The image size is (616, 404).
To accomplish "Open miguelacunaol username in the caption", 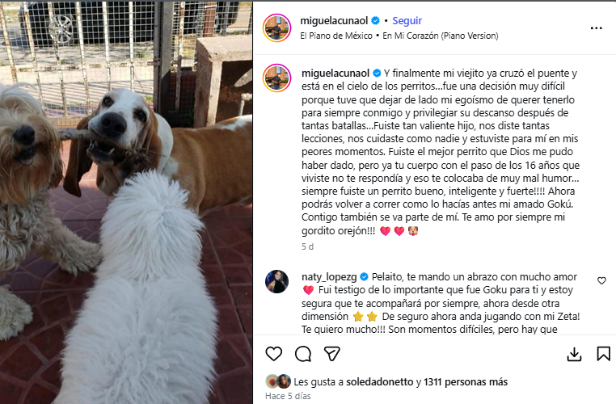I will (335, 74).
